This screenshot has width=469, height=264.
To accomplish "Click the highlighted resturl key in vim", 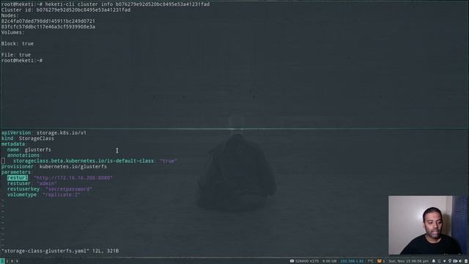I will click(18, 177).
